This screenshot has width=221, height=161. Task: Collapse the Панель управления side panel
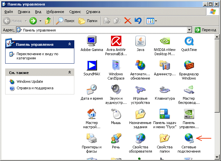pos(69,44)
